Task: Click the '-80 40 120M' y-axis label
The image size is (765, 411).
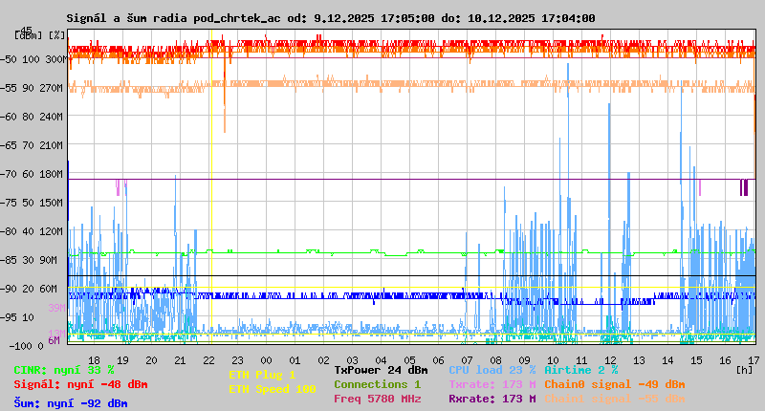Action: coord(33,231)
